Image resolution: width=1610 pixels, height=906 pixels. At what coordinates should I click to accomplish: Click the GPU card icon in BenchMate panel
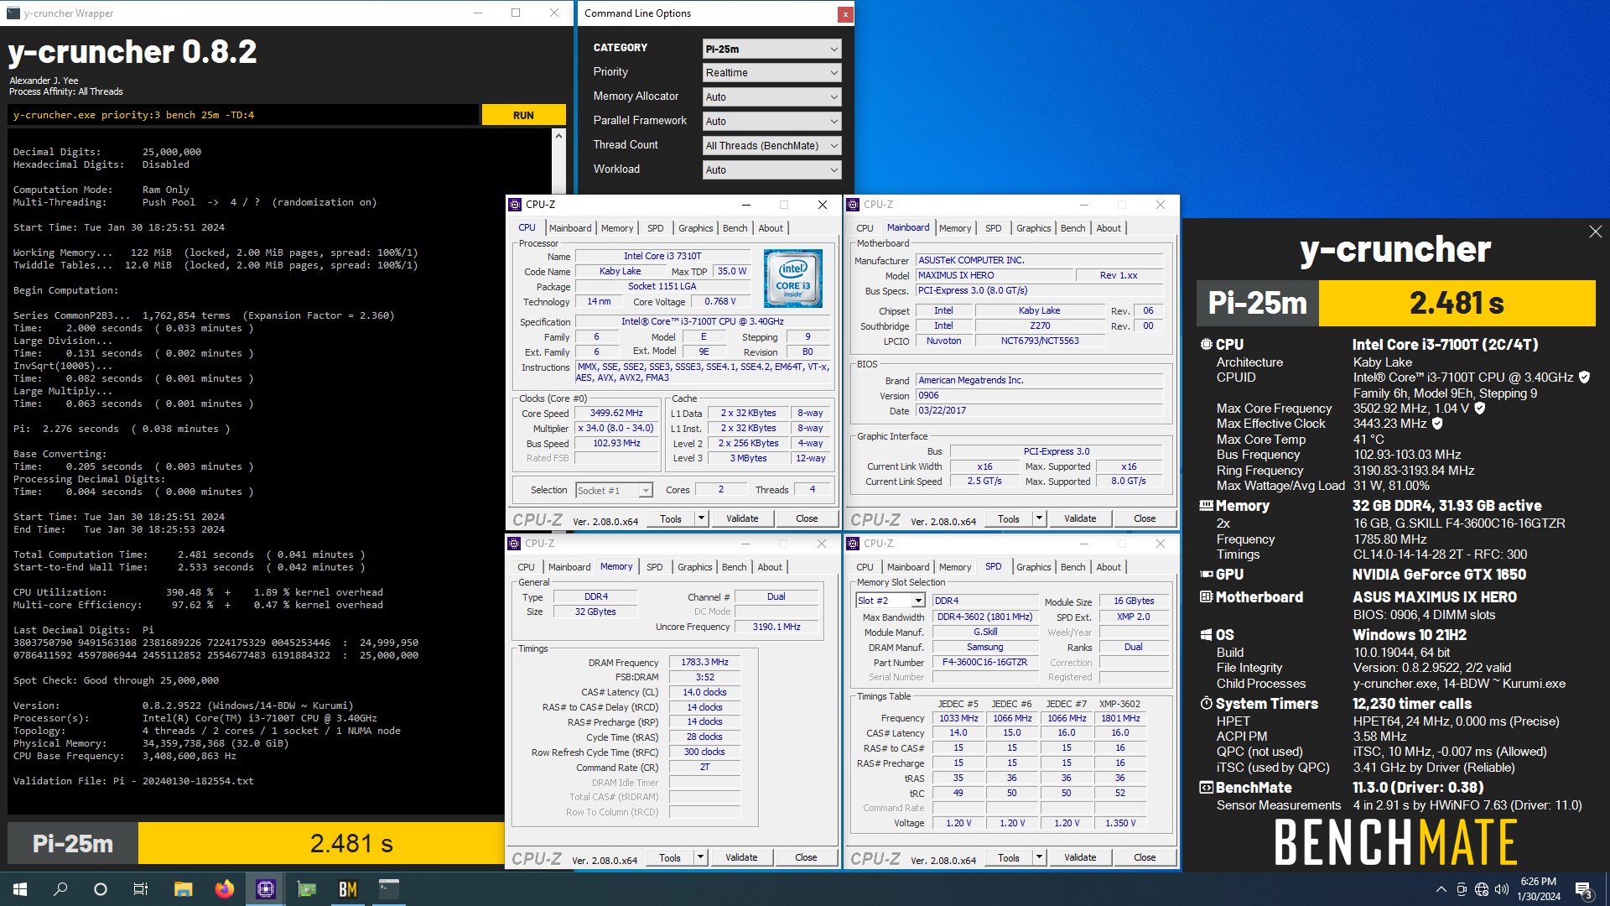(x=1206, y=575)
